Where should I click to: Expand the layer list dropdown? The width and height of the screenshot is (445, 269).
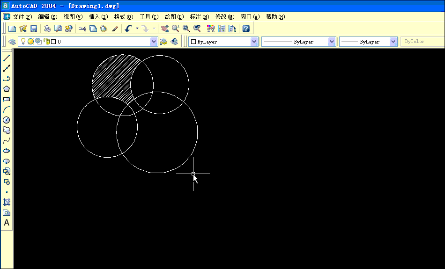pos(154,42)
